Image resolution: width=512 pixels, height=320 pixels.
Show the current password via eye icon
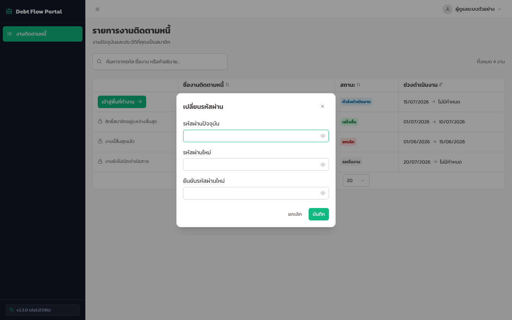point(323,136)
